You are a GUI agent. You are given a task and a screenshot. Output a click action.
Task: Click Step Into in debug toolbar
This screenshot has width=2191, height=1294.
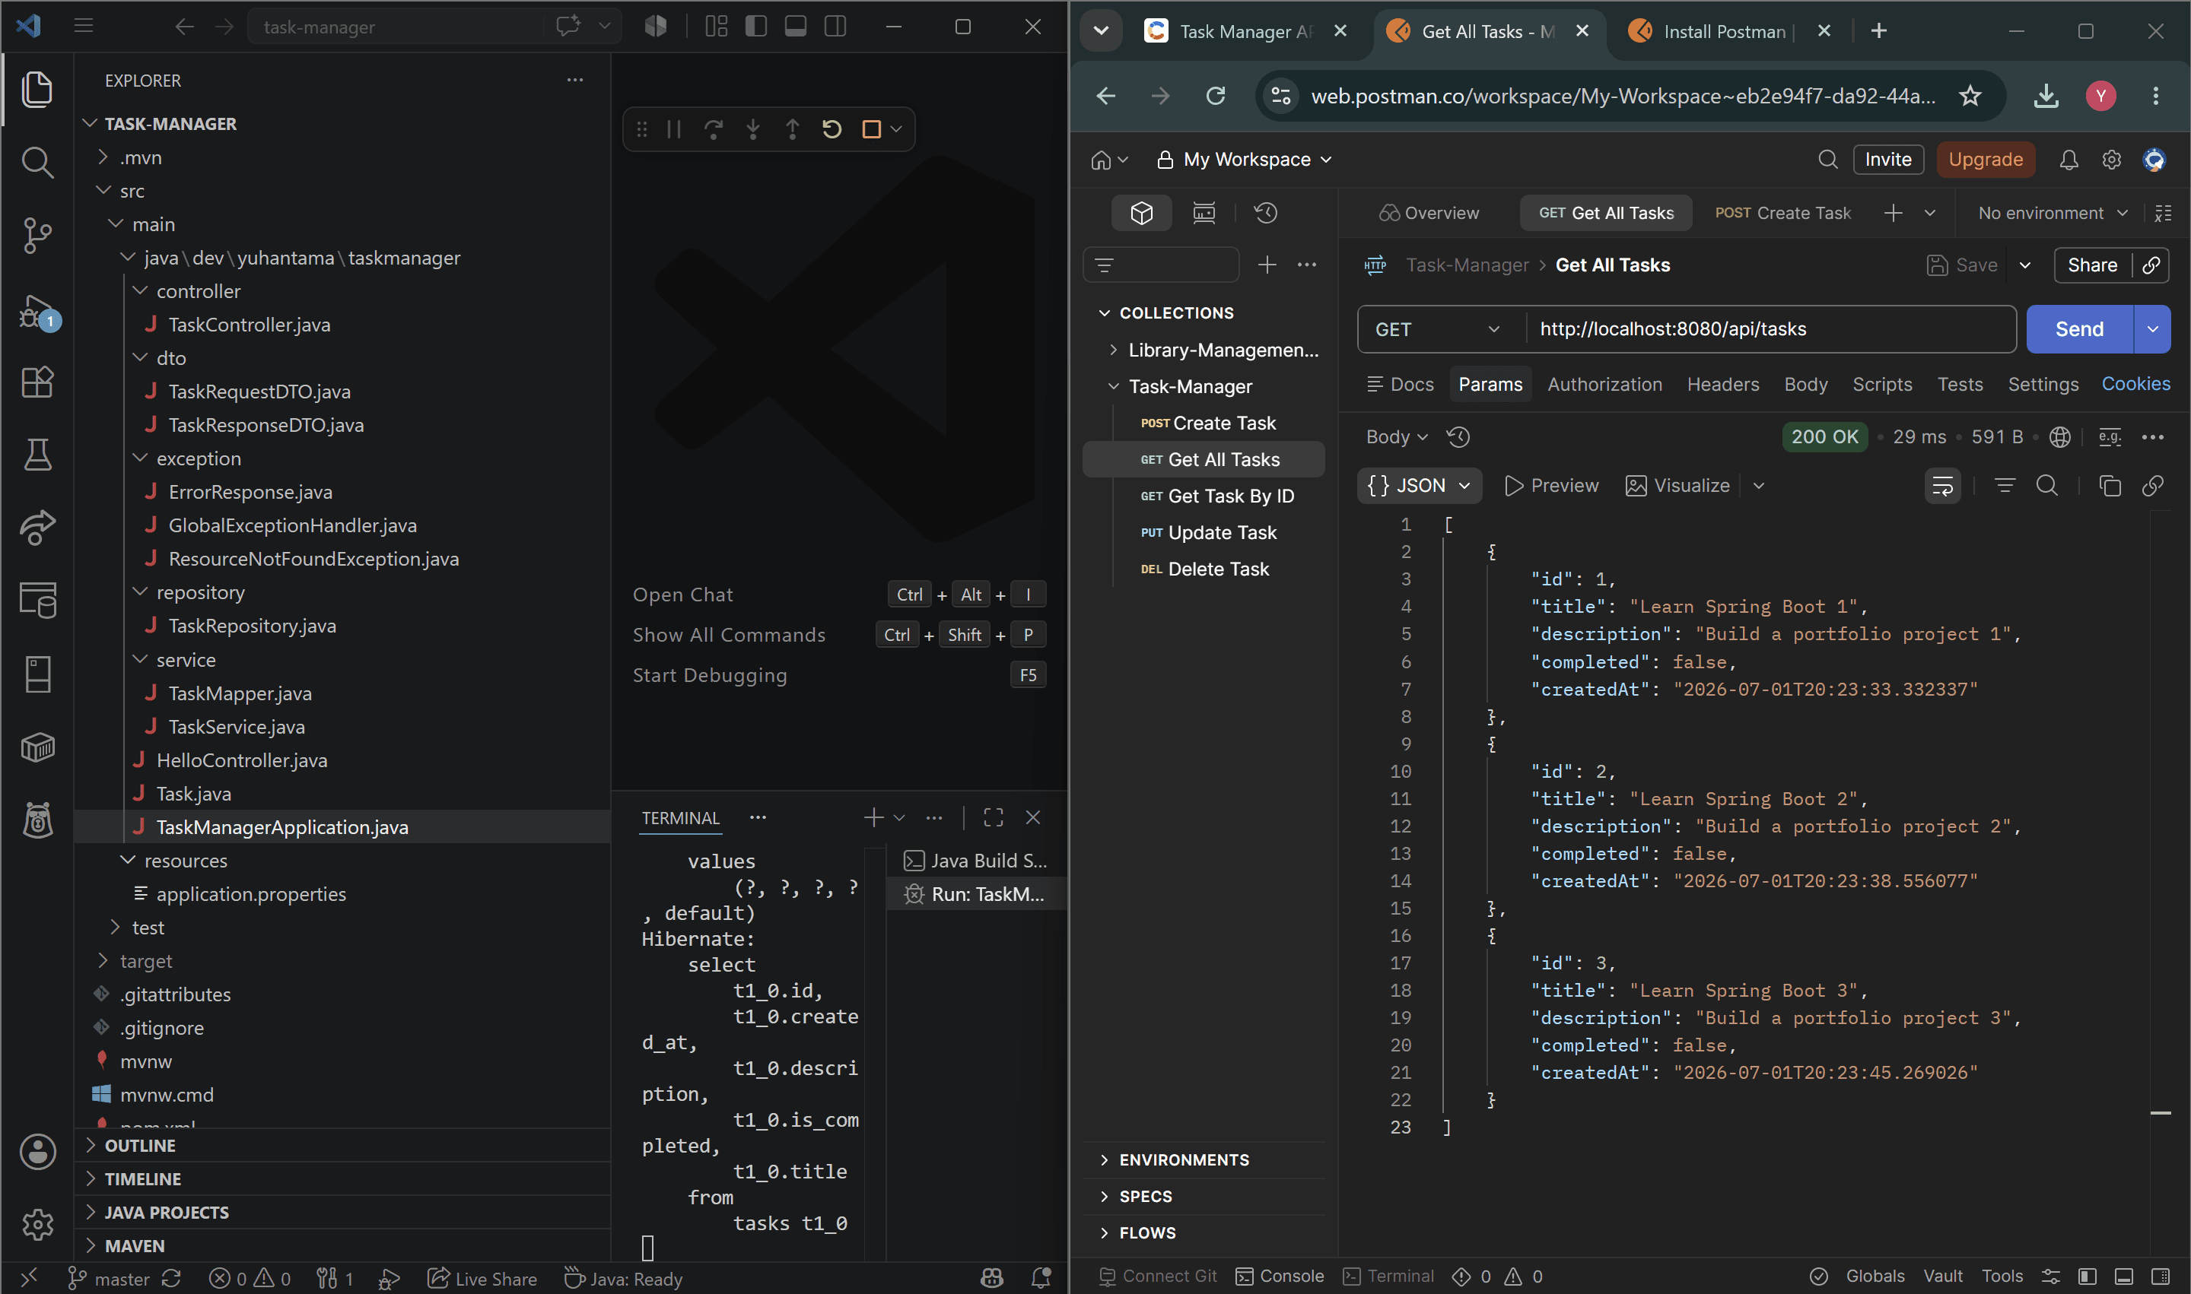point(753,129)
